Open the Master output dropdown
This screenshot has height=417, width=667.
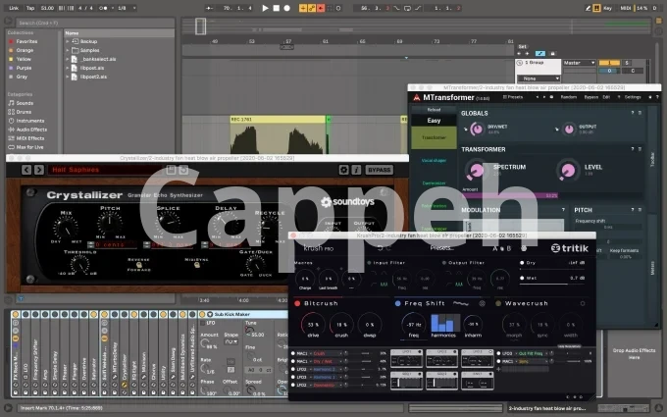(x=572, y=63)
